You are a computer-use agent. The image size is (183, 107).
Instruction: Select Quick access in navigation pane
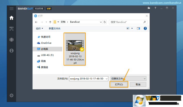point(44,37)
